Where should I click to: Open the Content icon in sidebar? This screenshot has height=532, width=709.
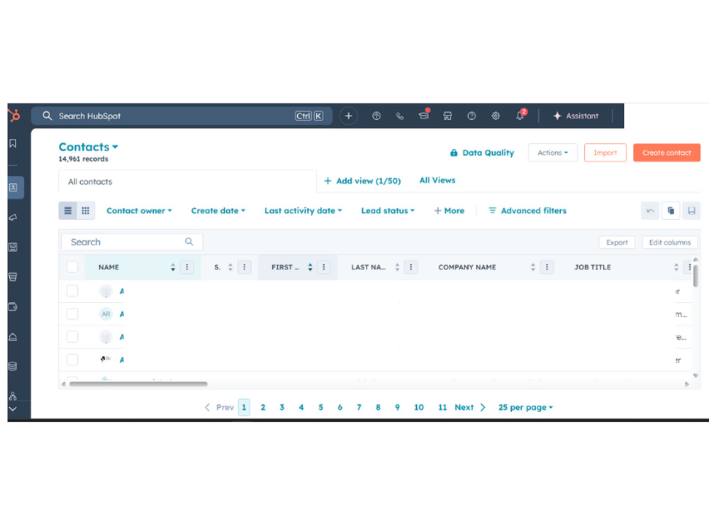point(13,247)
